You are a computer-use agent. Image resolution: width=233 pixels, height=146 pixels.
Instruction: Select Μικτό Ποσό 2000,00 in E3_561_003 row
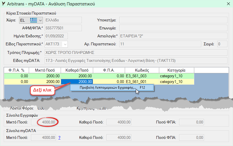point(45,76)
